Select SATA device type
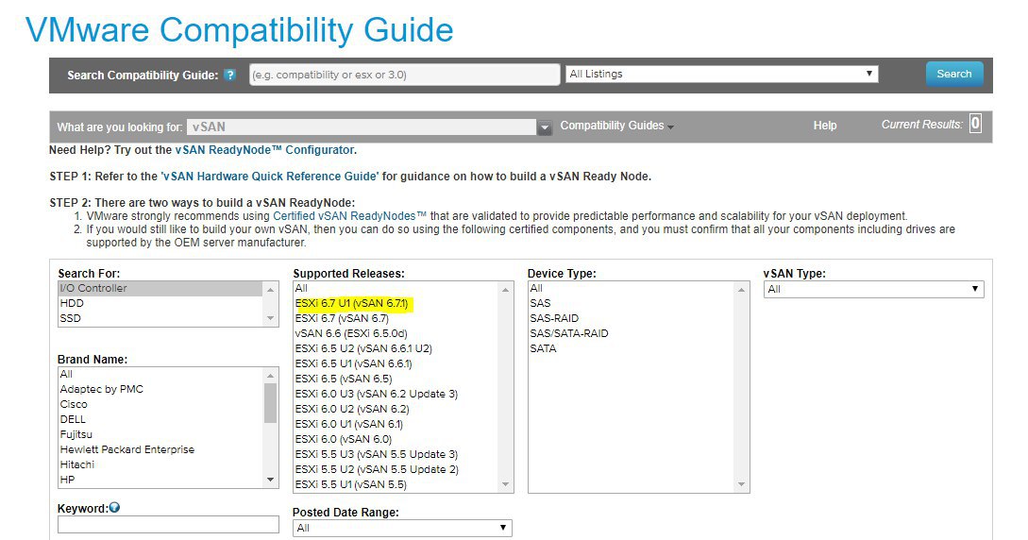Screen dimensions: 1028x540 click(631, 348)
